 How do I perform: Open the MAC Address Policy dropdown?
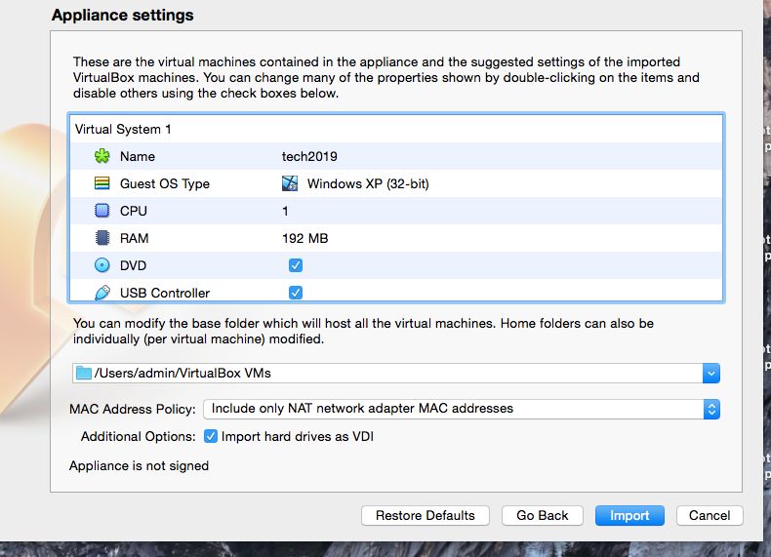[462, 409]
